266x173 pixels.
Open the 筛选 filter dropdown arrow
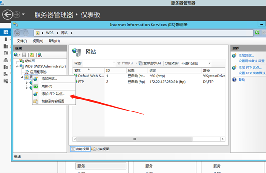(x=114, y=63)
